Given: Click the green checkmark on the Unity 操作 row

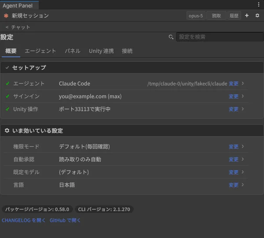Looking at the screenshot, I should click(7, 109).
